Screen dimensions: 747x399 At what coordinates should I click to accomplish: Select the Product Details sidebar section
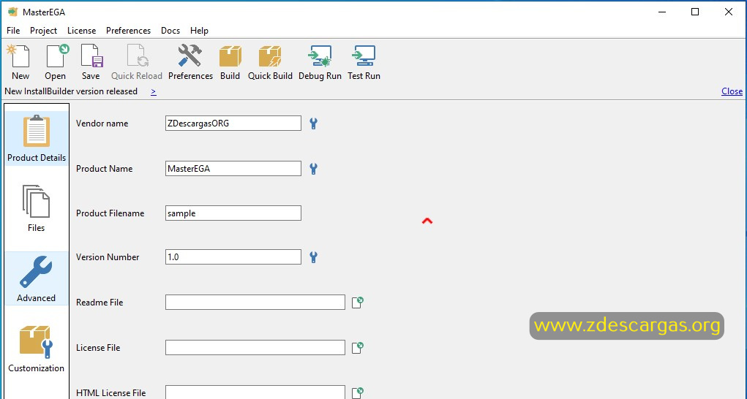(x=37, y=138)
